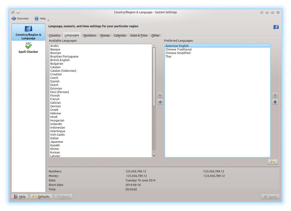Select Japanese in Available Languages
Screen dimensions: 291x211
click(57, 142)
